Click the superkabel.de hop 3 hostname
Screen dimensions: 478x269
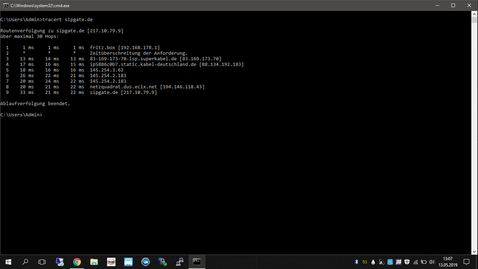click(133, 59)
